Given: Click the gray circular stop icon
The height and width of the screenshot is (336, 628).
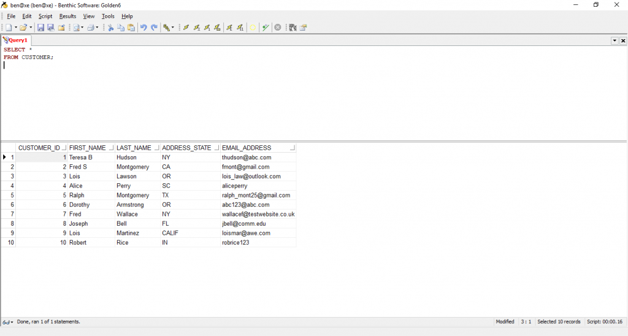Looking at the screenshot, I should 278,28.
